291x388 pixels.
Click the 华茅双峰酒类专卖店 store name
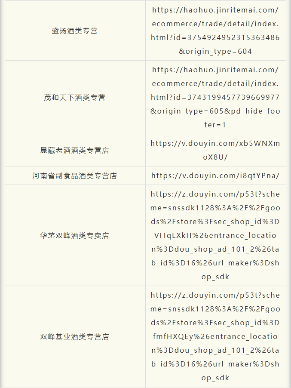[x=75, y=235]
